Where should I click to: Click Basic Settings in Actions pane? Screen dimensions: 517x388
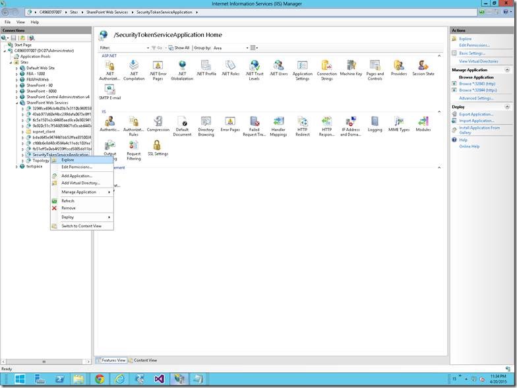click(x=472, y=53)
